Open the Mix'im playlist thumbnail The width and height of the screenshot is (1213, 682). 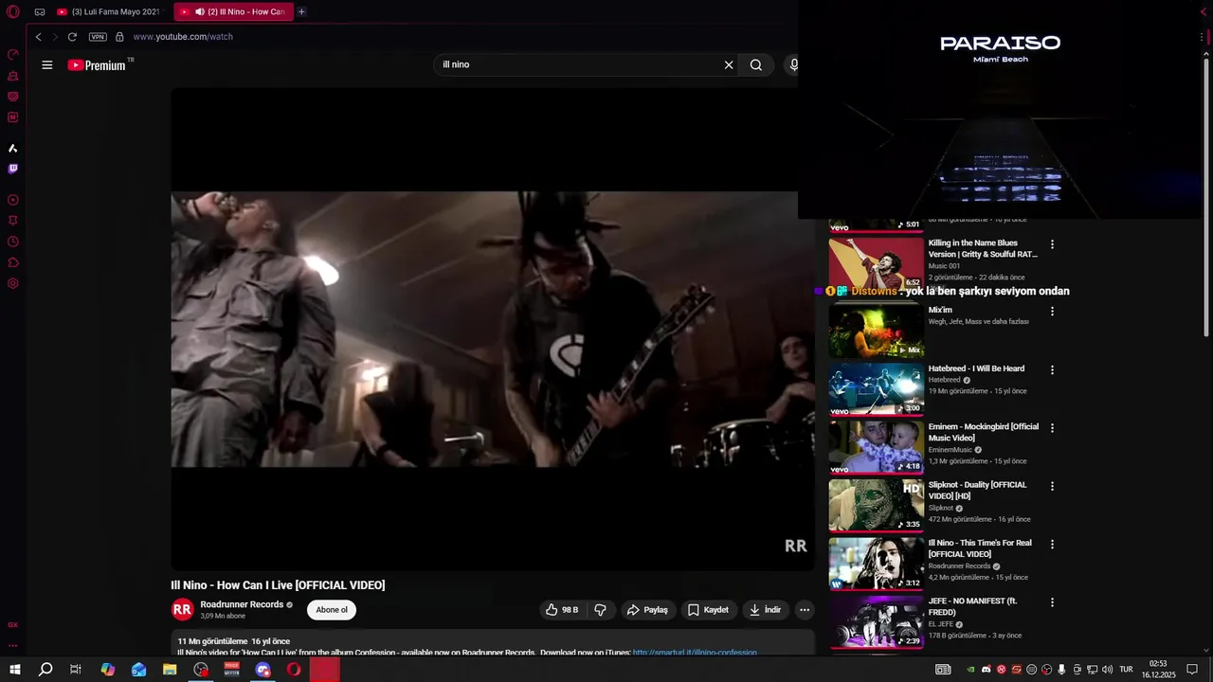click(877, 331)
